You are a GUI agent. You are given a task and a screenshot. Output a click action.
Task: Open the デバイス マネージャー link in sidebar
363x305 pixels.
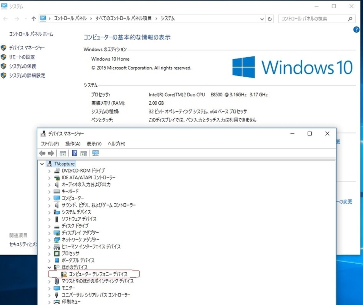pyautogui.click(x=27, y=48)
